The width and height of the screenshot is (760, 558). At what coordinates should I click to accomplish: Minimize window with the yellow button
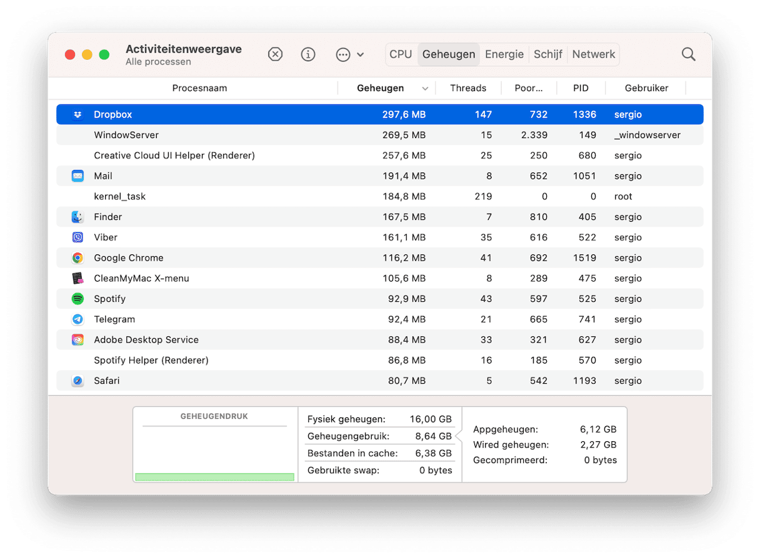pos(87,55)
